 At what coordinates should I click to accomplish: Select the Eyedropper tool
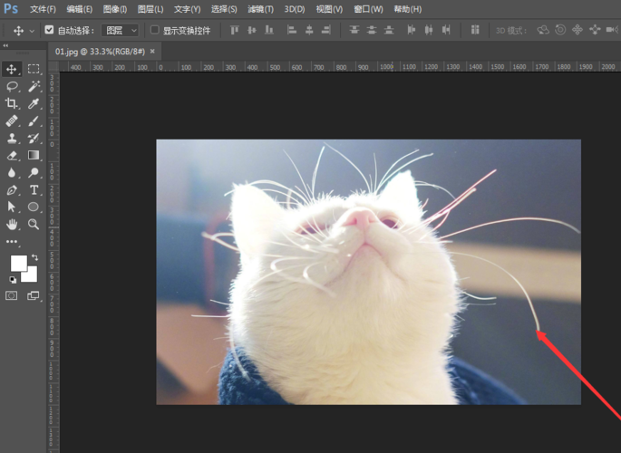tap(34, 103)
